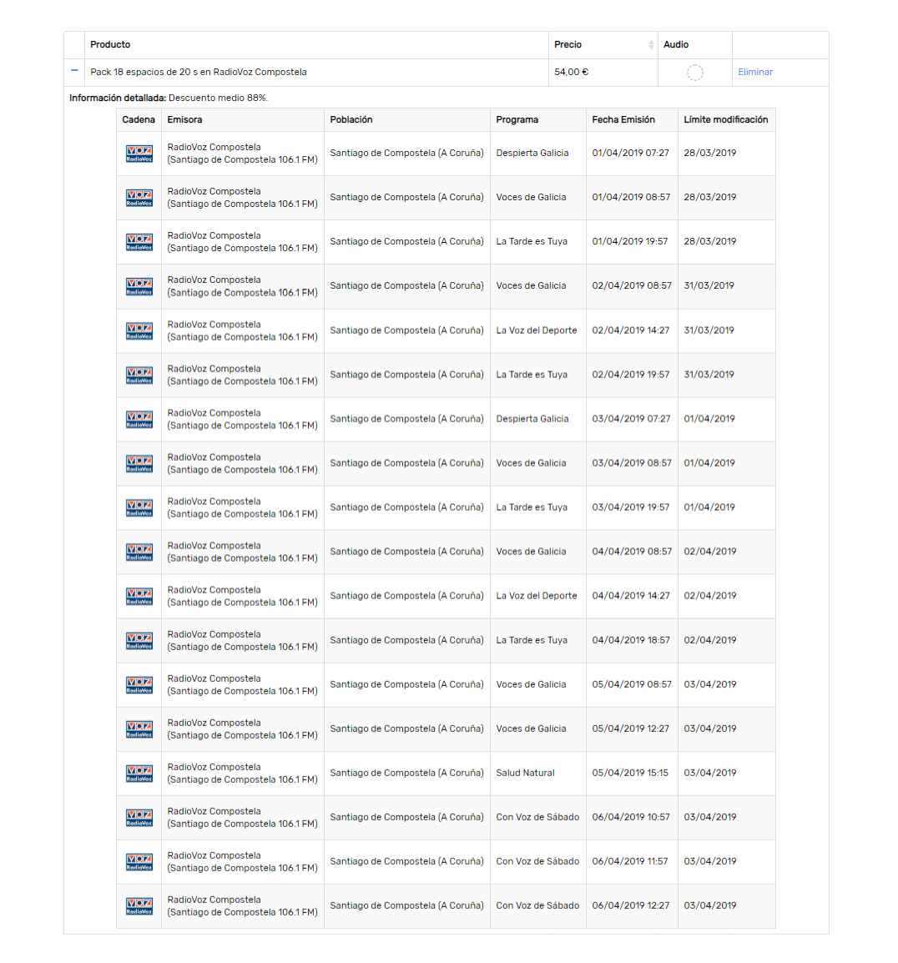
Task: Click RadioVoz logo in 03/04/2019 07:27 row
Action: pos(139,420)
